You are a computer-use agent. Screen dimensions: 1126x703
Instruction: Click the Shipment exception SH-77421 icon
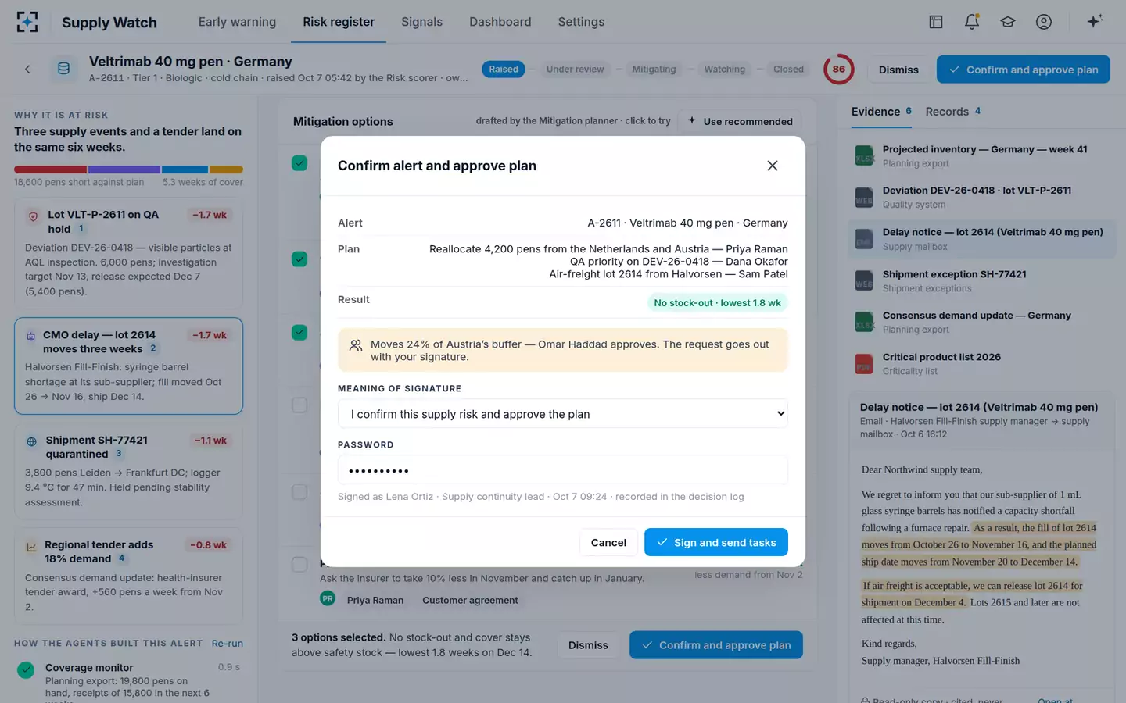pos(864,280)
